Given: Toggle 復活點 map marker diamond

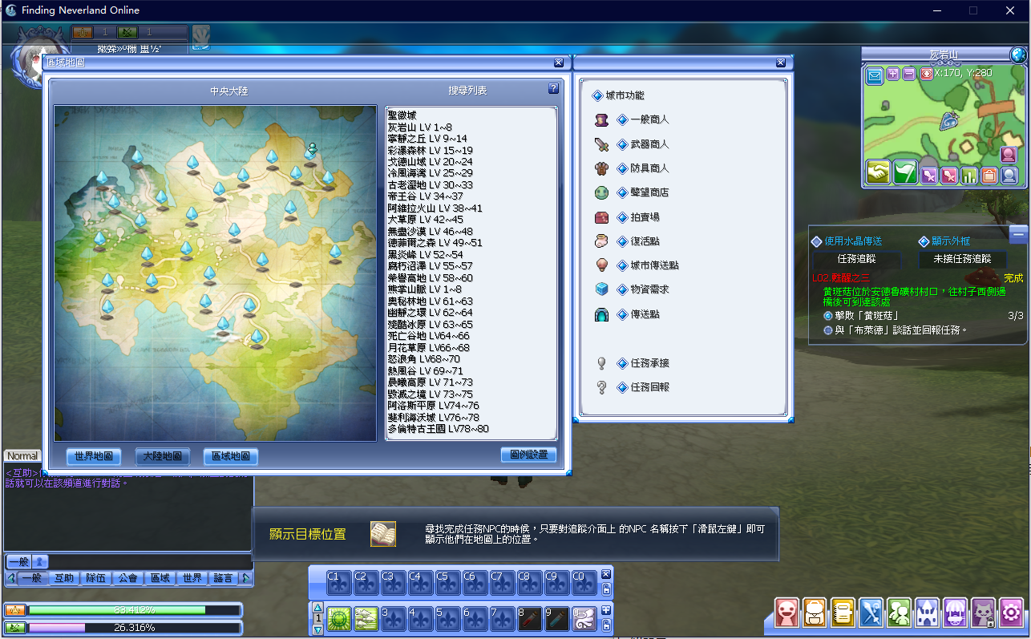Looking at the screenshot, I should (622, 241).
